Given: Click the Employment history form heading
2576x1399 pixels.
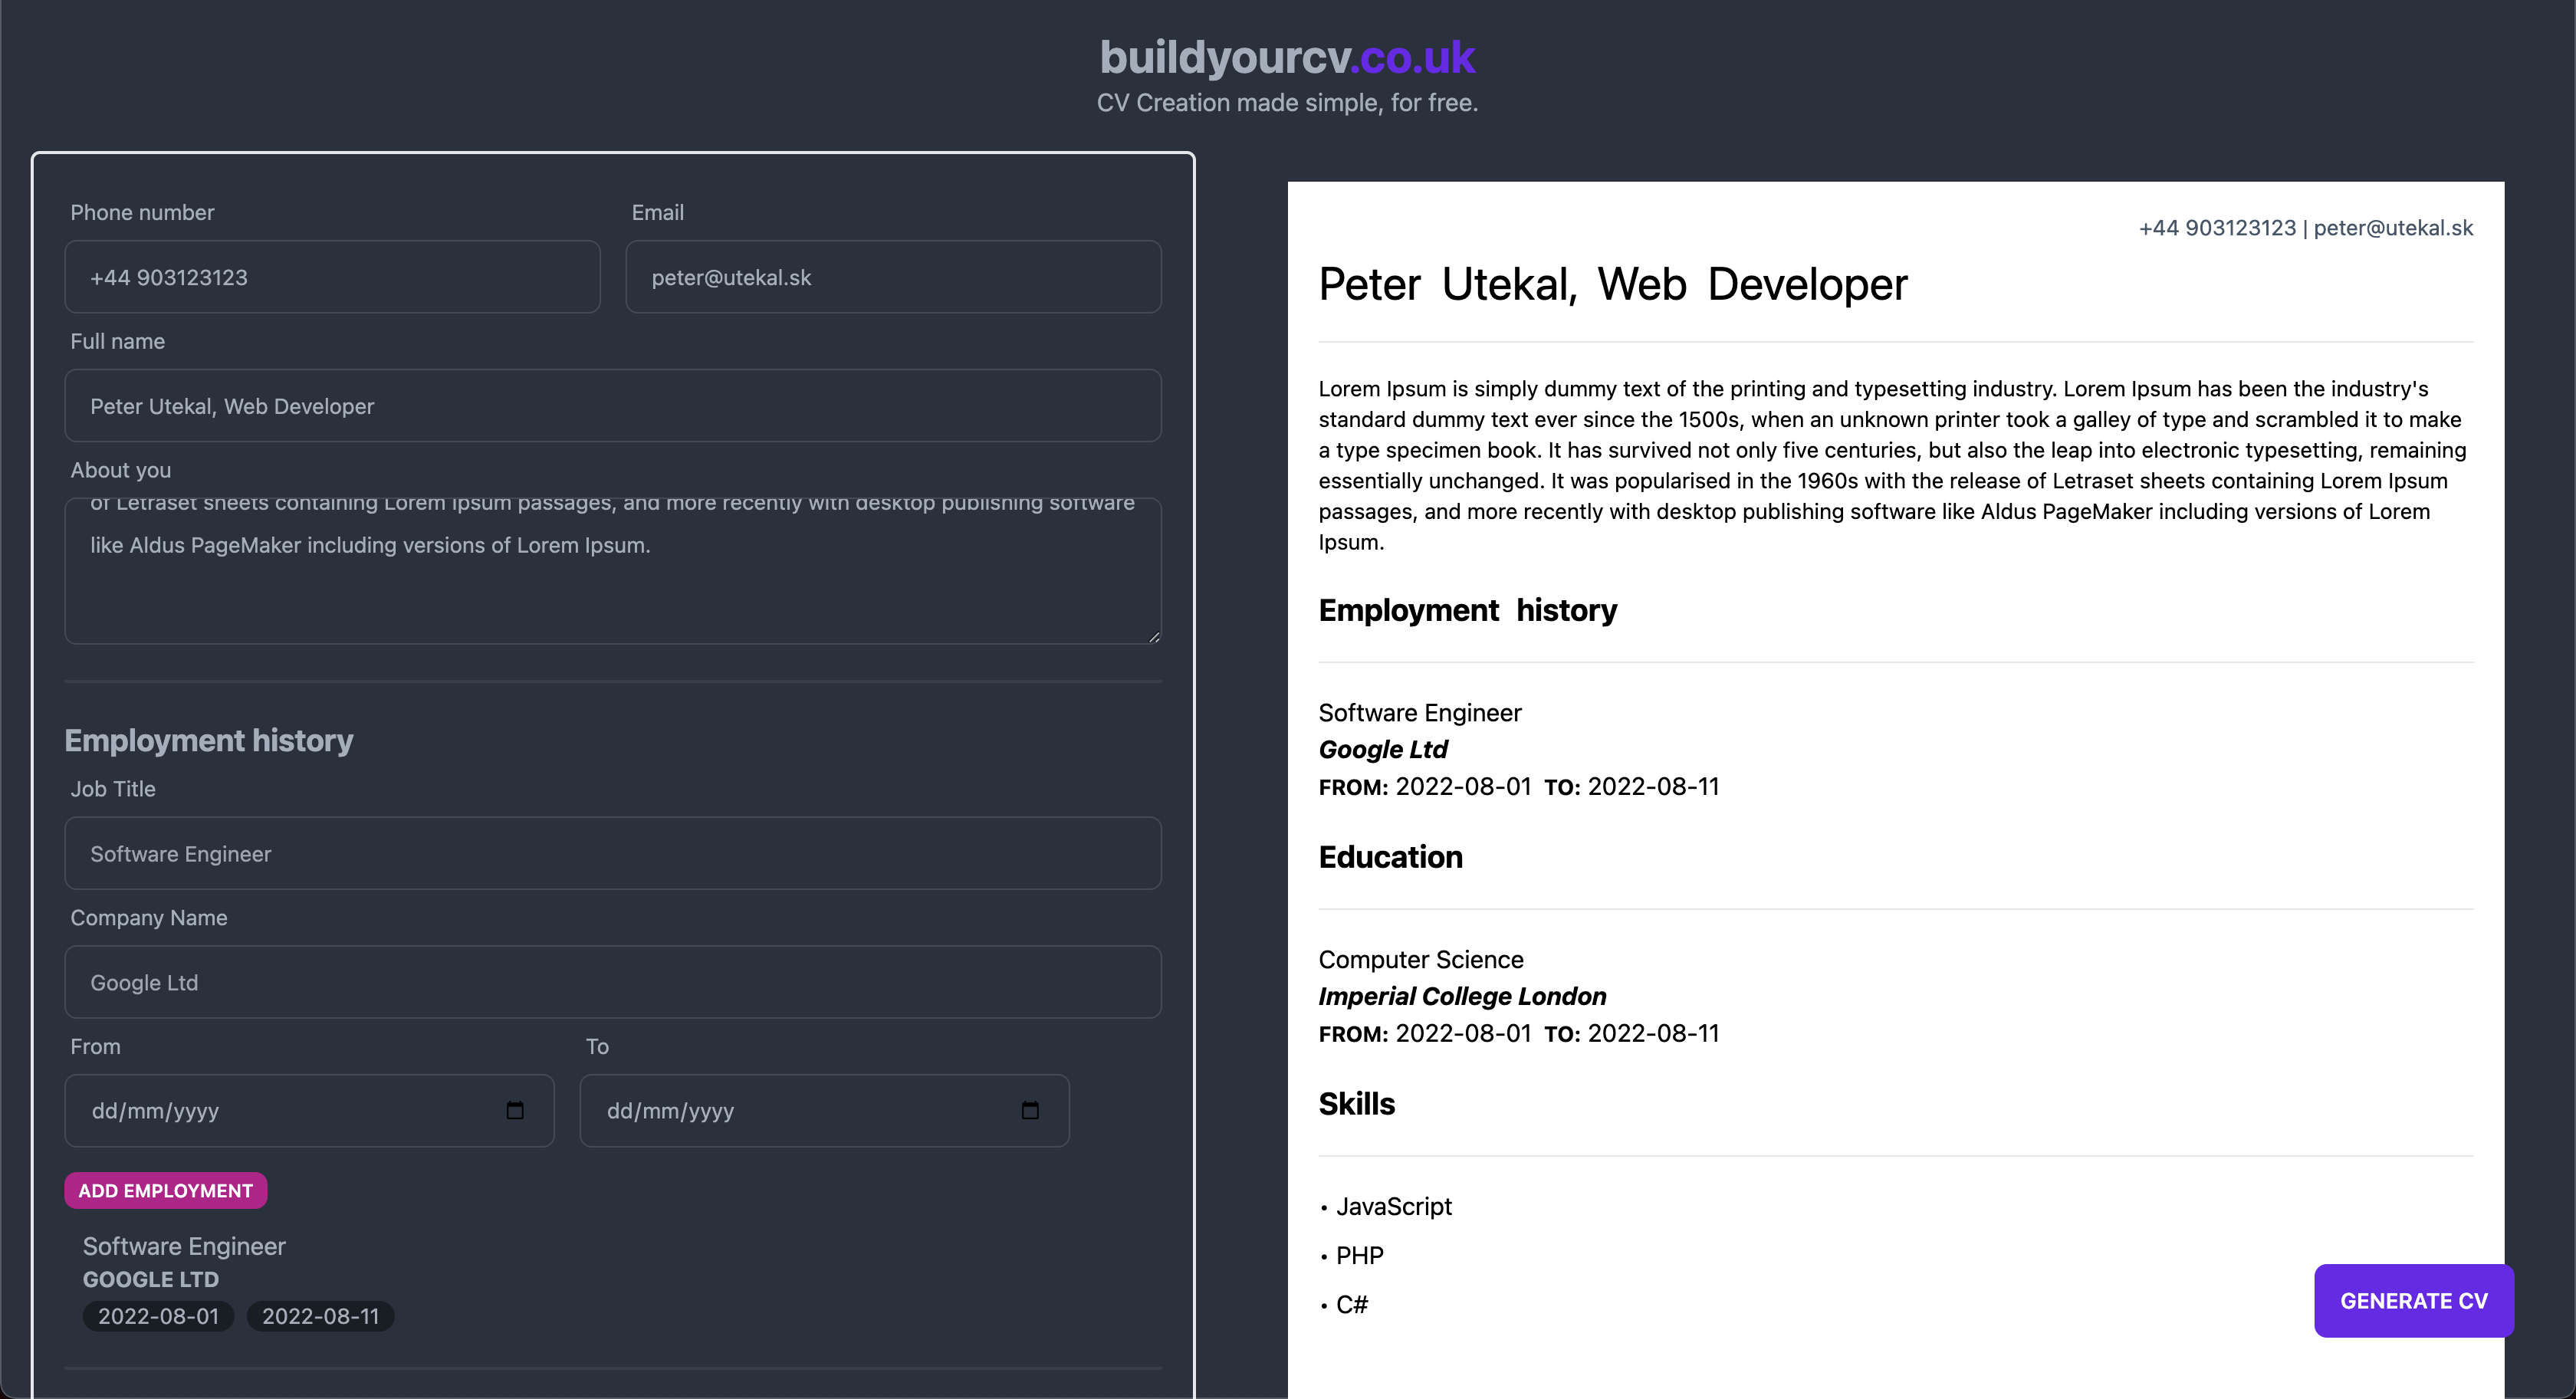Looking at the screenshot, I should point(209,740).
